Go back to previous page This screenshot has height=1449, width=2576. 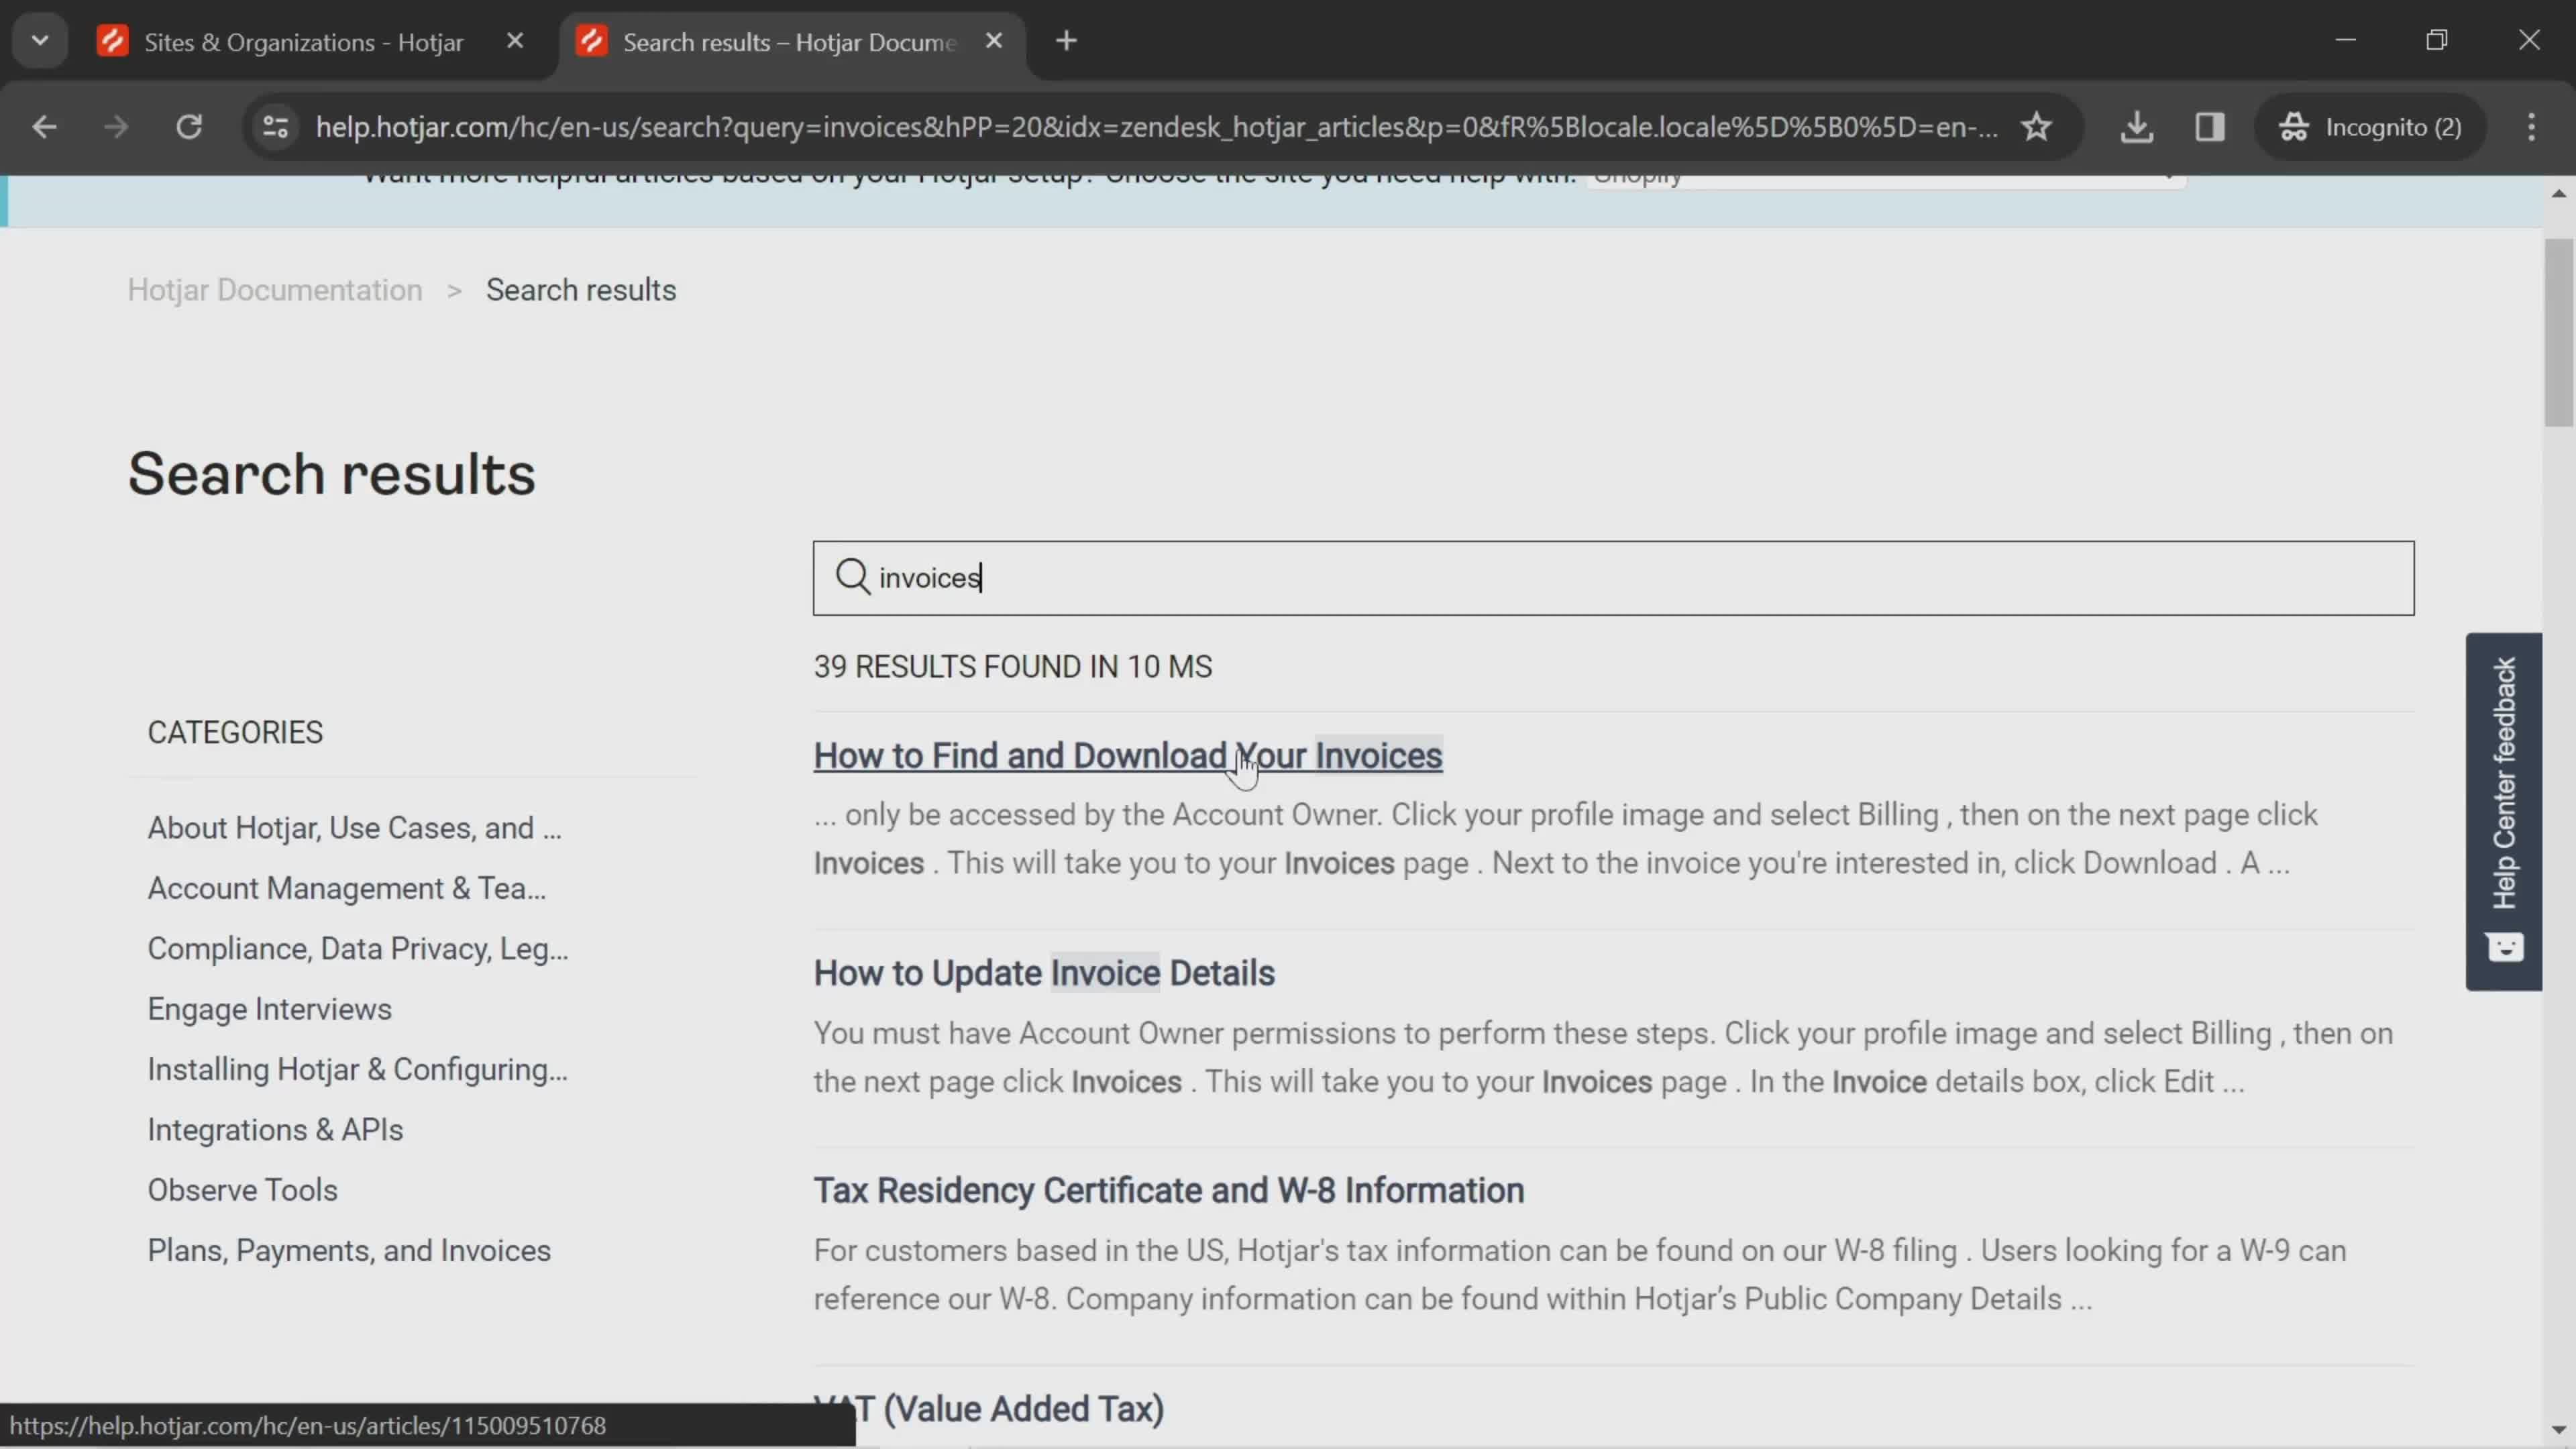click(44, 127)
